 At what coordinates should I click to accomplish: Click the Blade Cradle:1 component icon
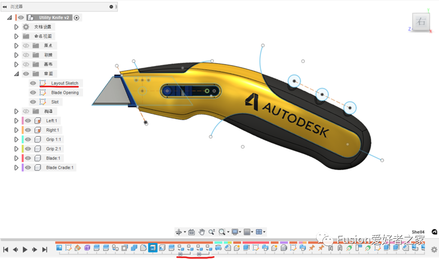(x=37, y=168)
